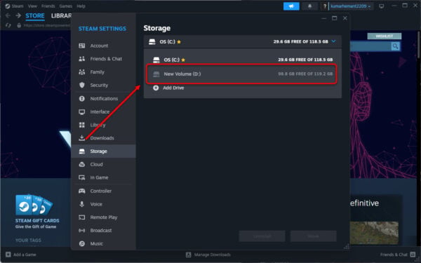Click the Steam Gift Cards banner
The width and height of the screenshot is (421, 263).
(x=37, y=212)
